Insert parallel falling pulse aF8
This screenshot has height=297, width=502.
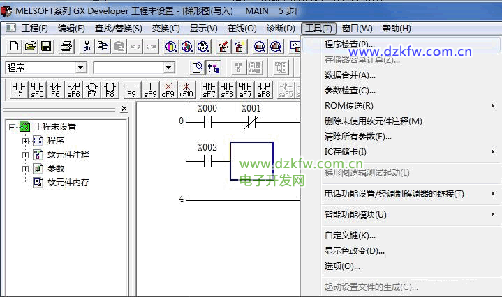pos(264,89)
